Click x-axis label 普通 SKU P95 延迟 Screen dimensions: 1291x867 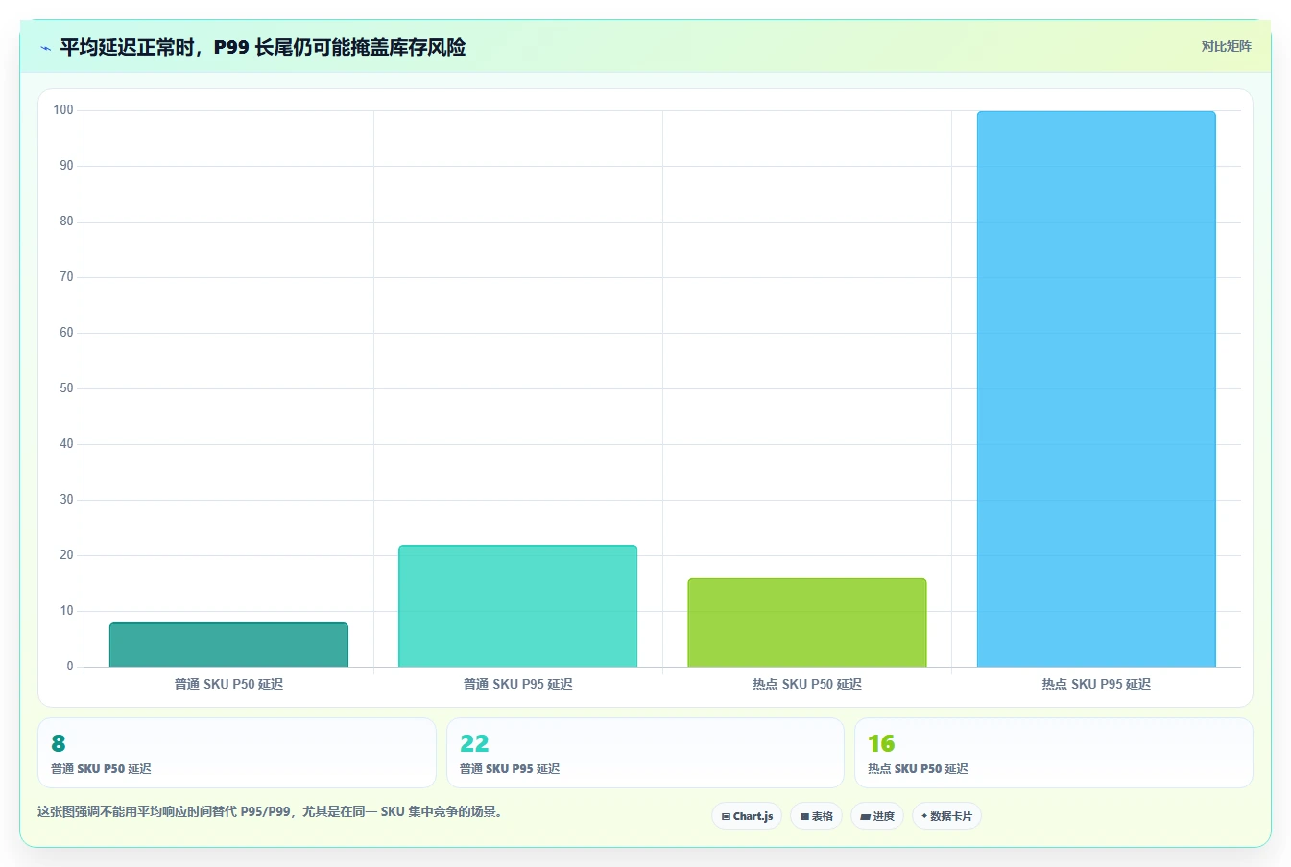point(517,684)
